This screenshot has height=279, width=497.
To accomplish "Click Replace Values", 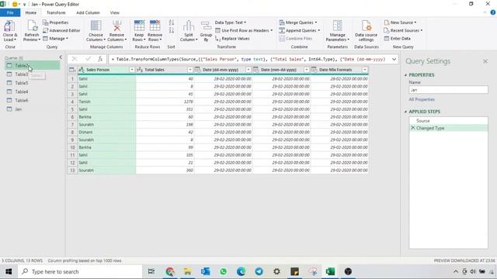I will pos(232,38).
